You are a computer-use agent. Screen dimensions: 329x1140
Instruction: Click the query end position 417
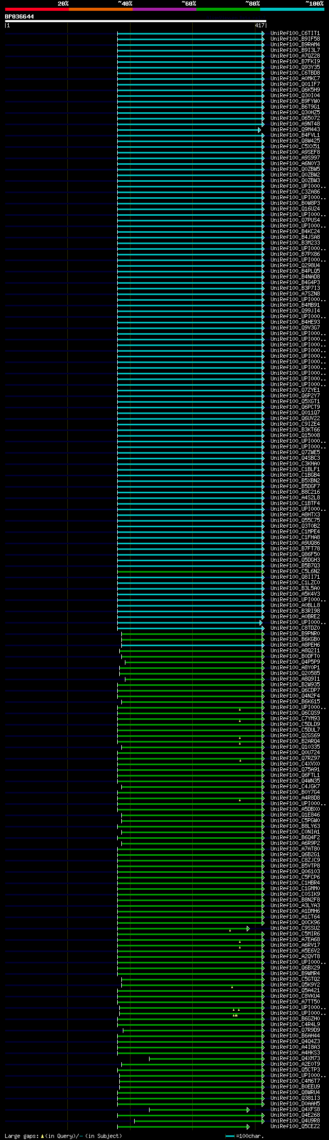coord(259,25)
